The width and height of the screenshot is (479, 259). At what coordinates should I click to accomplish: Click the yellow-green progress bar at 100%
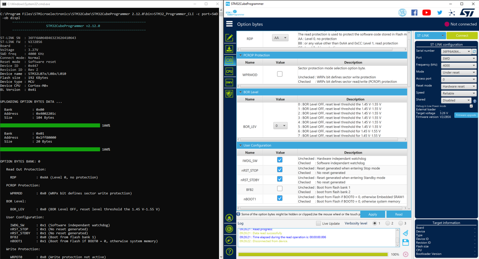(313, 254)
